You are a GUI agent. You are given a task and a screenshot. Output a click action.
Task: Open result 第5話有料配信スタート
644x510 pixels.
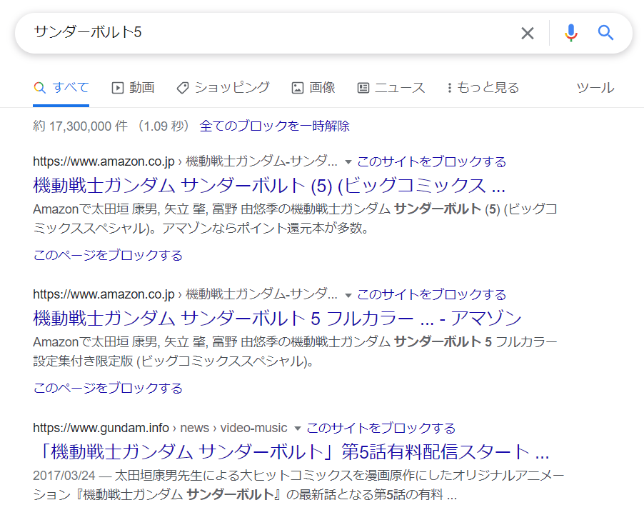pyautogui.click(x=291, y=451)
